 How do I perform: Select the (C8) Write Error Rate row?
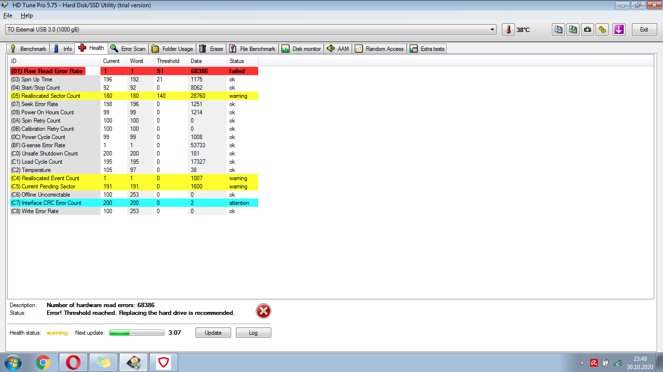tap(134, 211)
